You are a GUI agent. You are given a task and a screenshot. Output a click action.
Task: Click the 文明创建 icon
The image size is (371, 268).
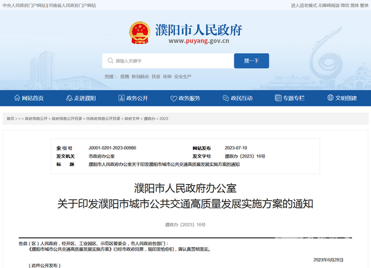[331, 98]
